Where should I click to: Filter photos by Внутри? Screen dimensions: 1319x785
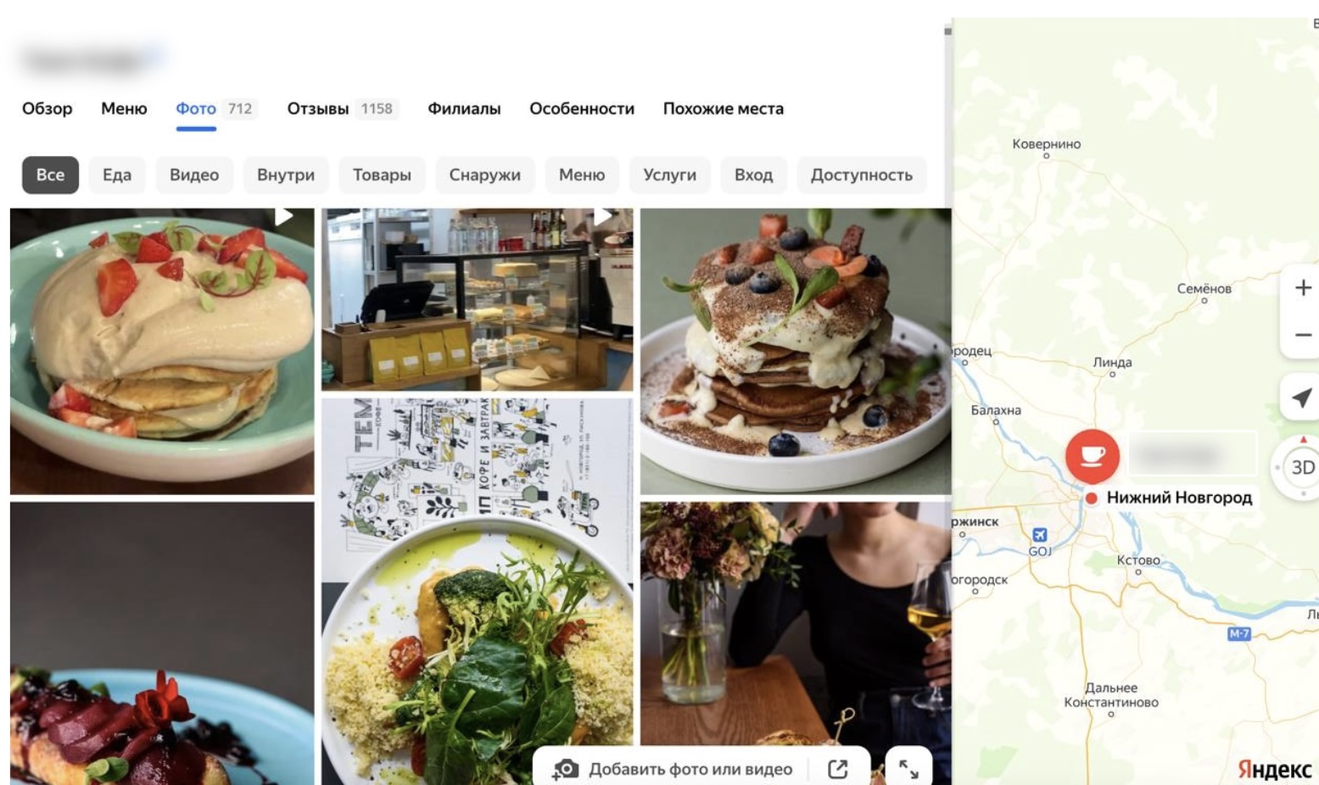(x=286, y=175)
